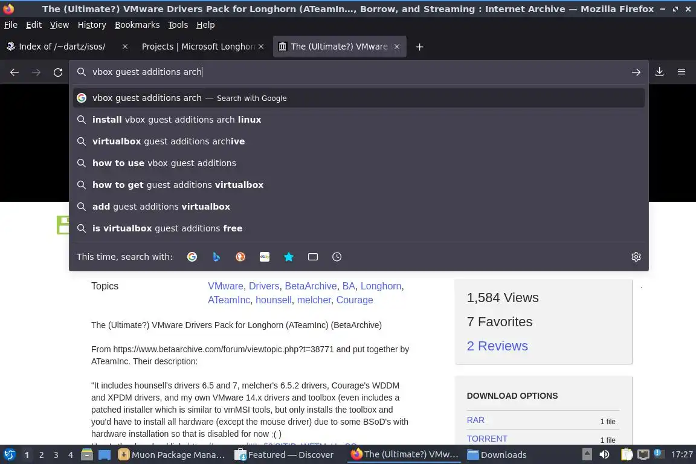
Task: Switch to Projects Microsoft Longhorn tab
Action: (198, 47)
